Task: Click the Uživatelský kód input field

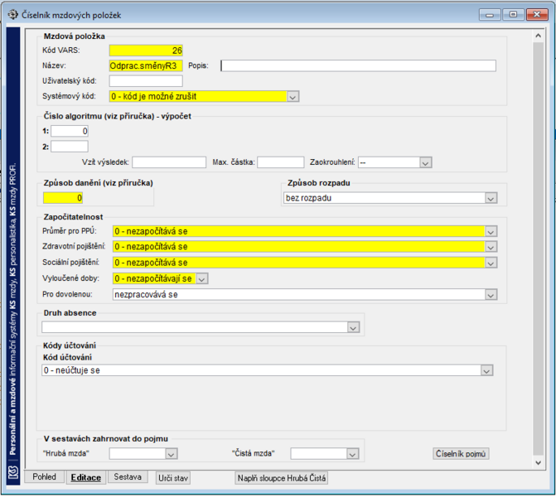Action: pyautogui.click(x=146, y=81)
